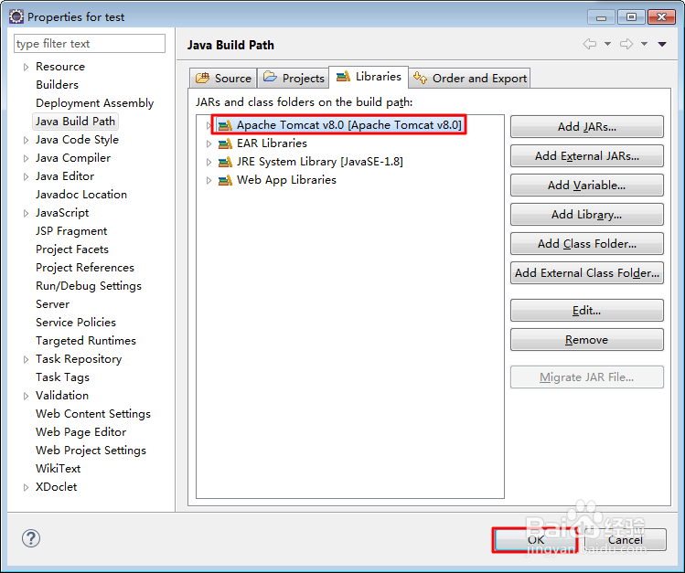
Task: Cancel the properties dialog
Action: 626,540
